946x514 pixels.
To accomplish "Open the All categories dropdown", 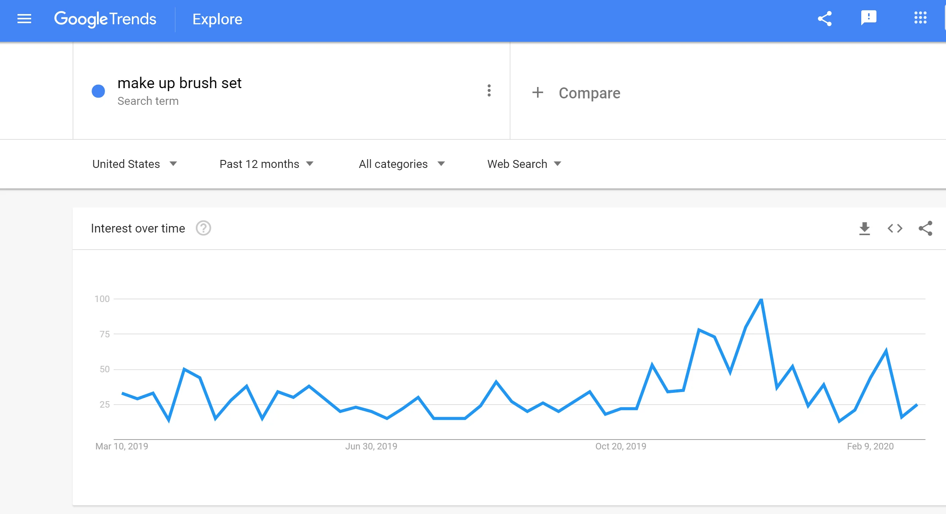I will pos(401,164).
